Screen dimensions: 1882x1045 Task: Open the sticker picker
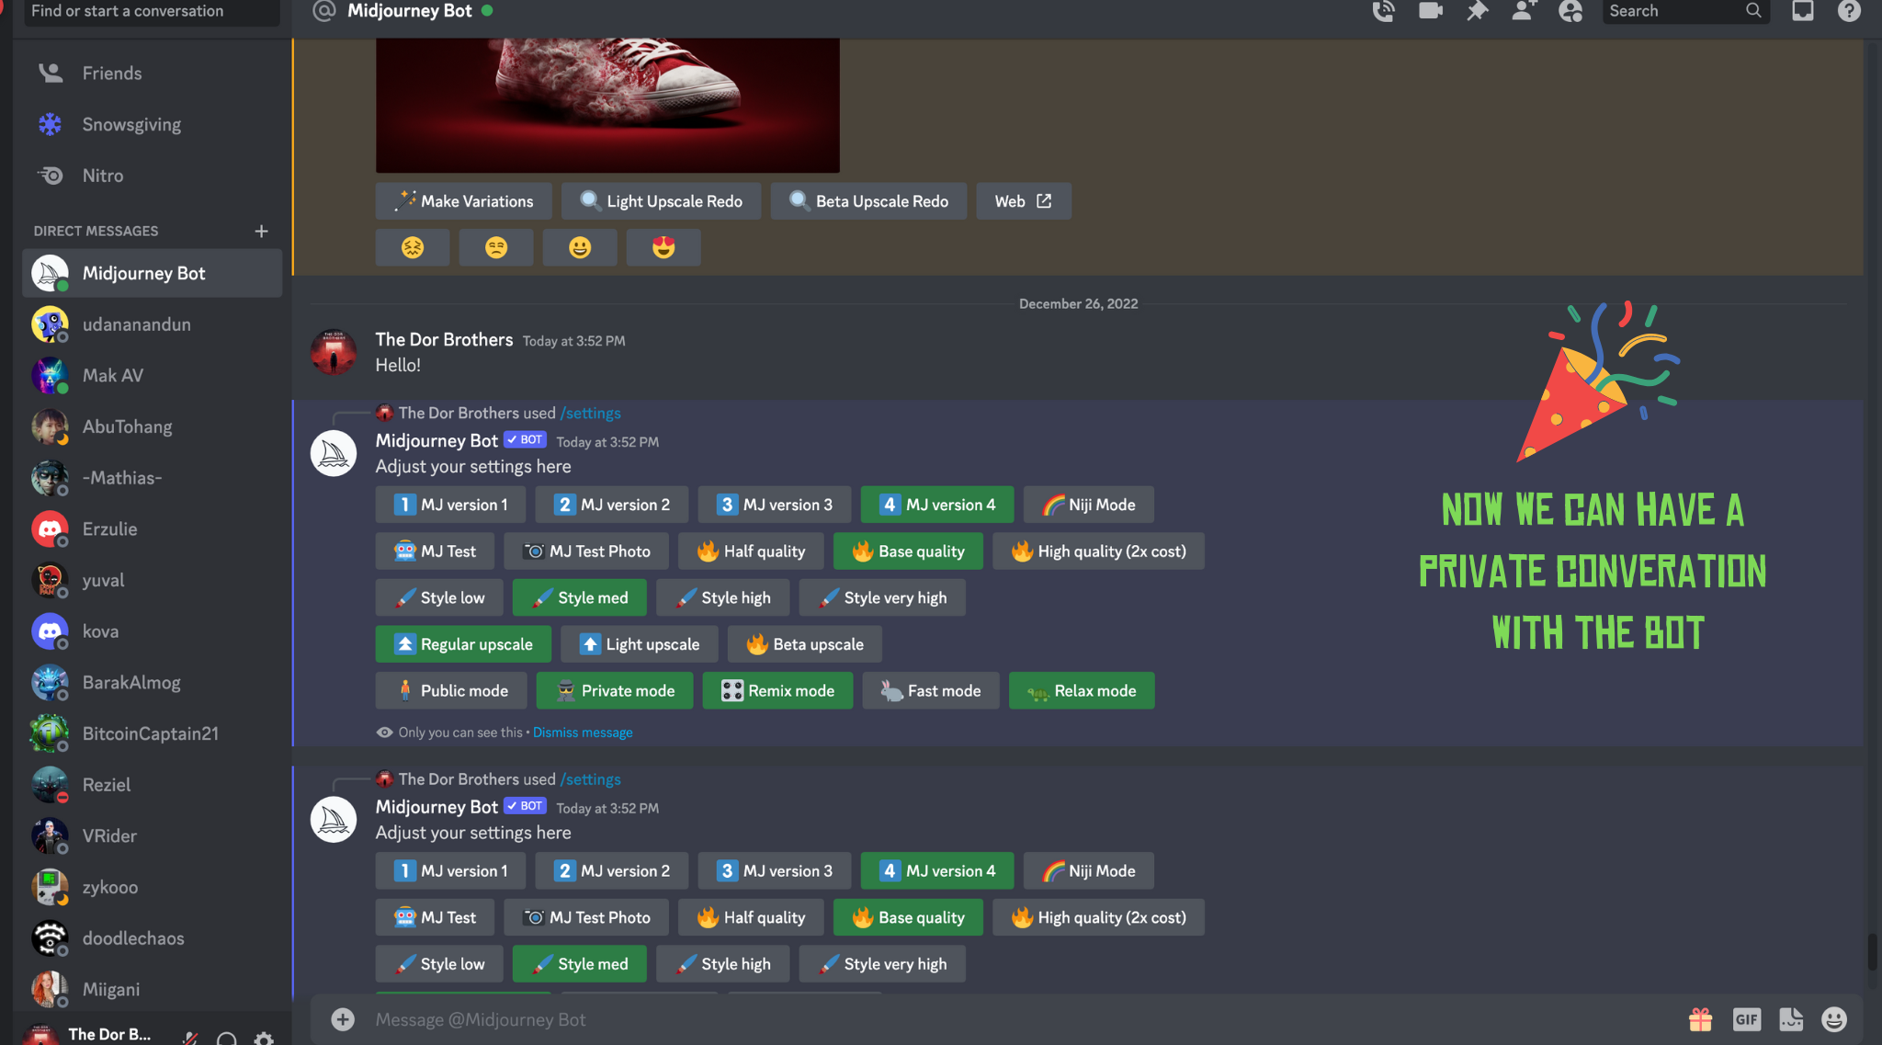pos(1791,1019)
